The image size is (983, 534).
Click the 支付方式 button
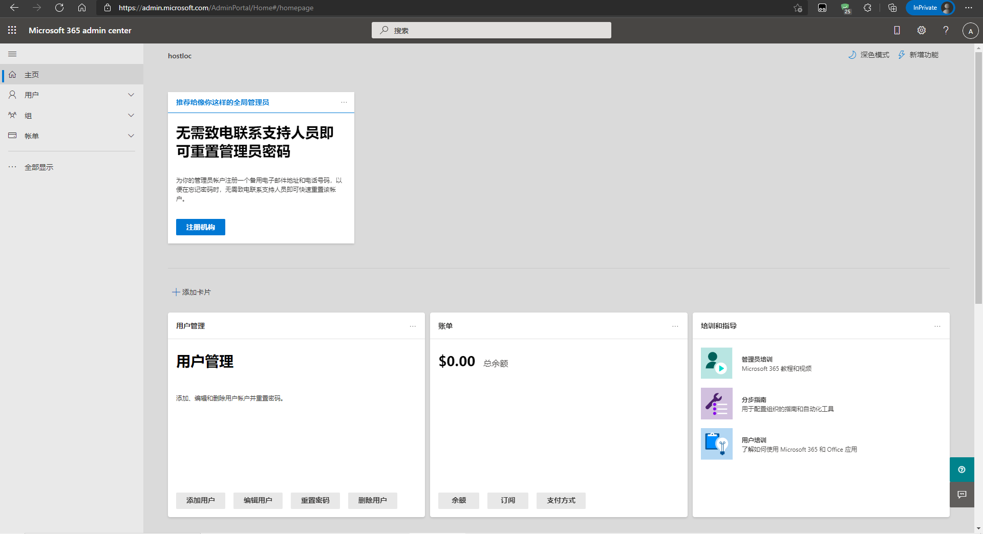(561, 501)
